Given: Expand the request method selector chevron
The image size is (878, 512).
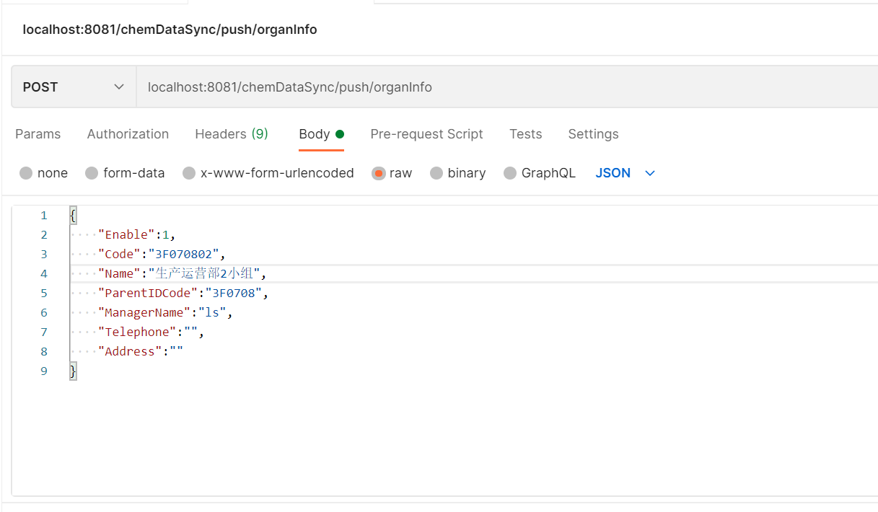Looking at the screenshot, I should pos(119,86).
